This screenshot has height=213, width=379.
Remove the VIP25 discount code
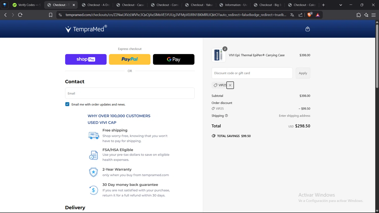[230, 85]
